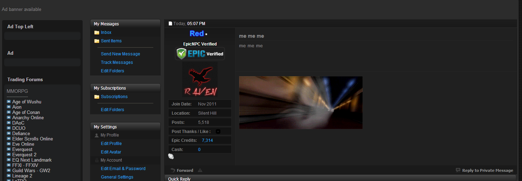522x181 pixels.
Task: Click the Cash value 0
Action: [199, 150]
